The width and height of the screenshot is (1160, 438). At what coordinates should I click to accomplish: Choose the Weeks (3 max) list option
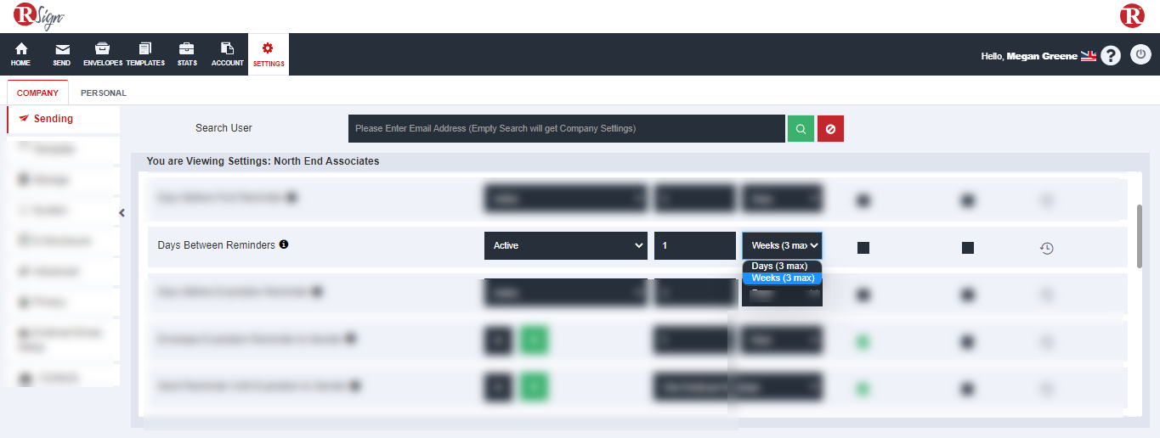tap(782, 278)
